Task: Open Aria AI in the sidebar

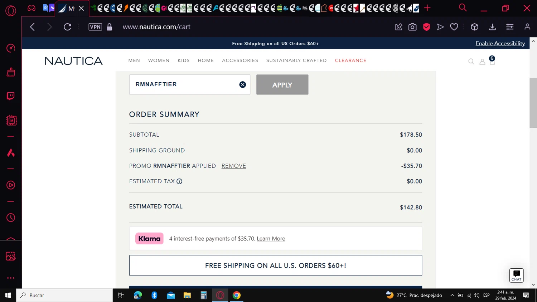Action: tap(11, 153)
